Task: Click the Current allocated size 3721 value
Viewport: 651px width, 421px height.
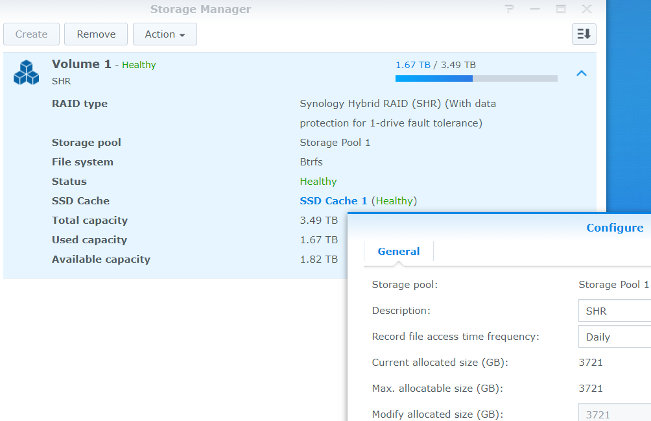Action: 591,363
